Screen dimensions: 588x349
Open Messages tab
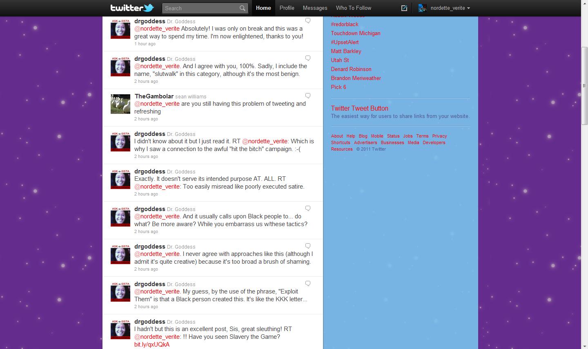click(x=315, y=8)
